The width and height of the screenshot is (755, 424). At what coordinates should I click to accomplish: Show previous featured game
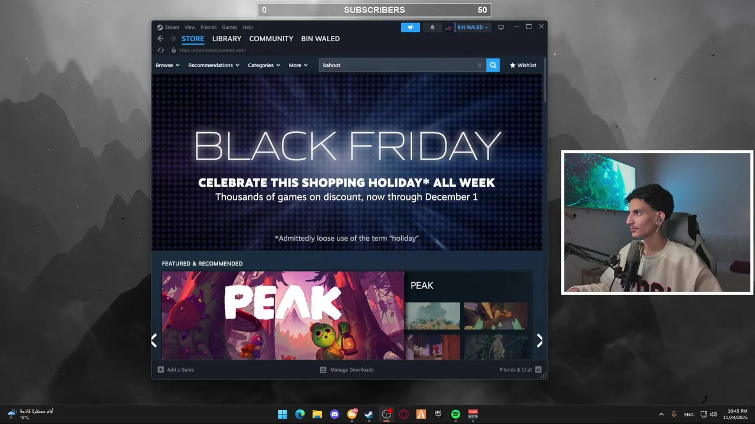(x=154, y=340)
